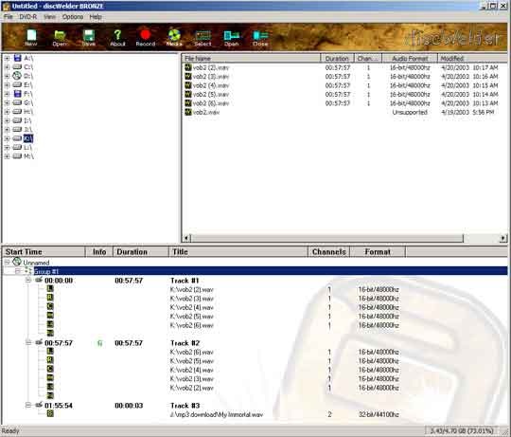Select the Group #1 row
511x437 pixels.
[x=271, y=271]
